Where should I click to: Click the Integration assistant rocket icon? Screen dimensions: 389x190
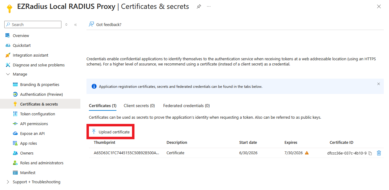pyautogui.click(x=8, y=55)
